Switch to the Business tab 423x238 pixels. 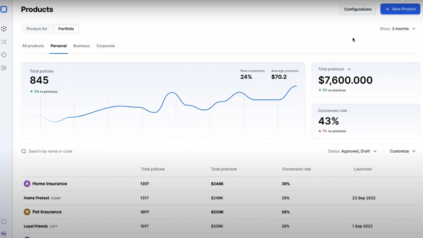81,46
